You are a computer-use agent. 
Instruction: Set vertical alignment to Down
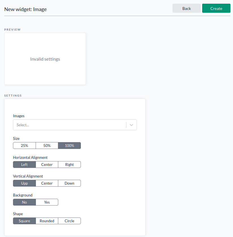[x=69, y=183]
